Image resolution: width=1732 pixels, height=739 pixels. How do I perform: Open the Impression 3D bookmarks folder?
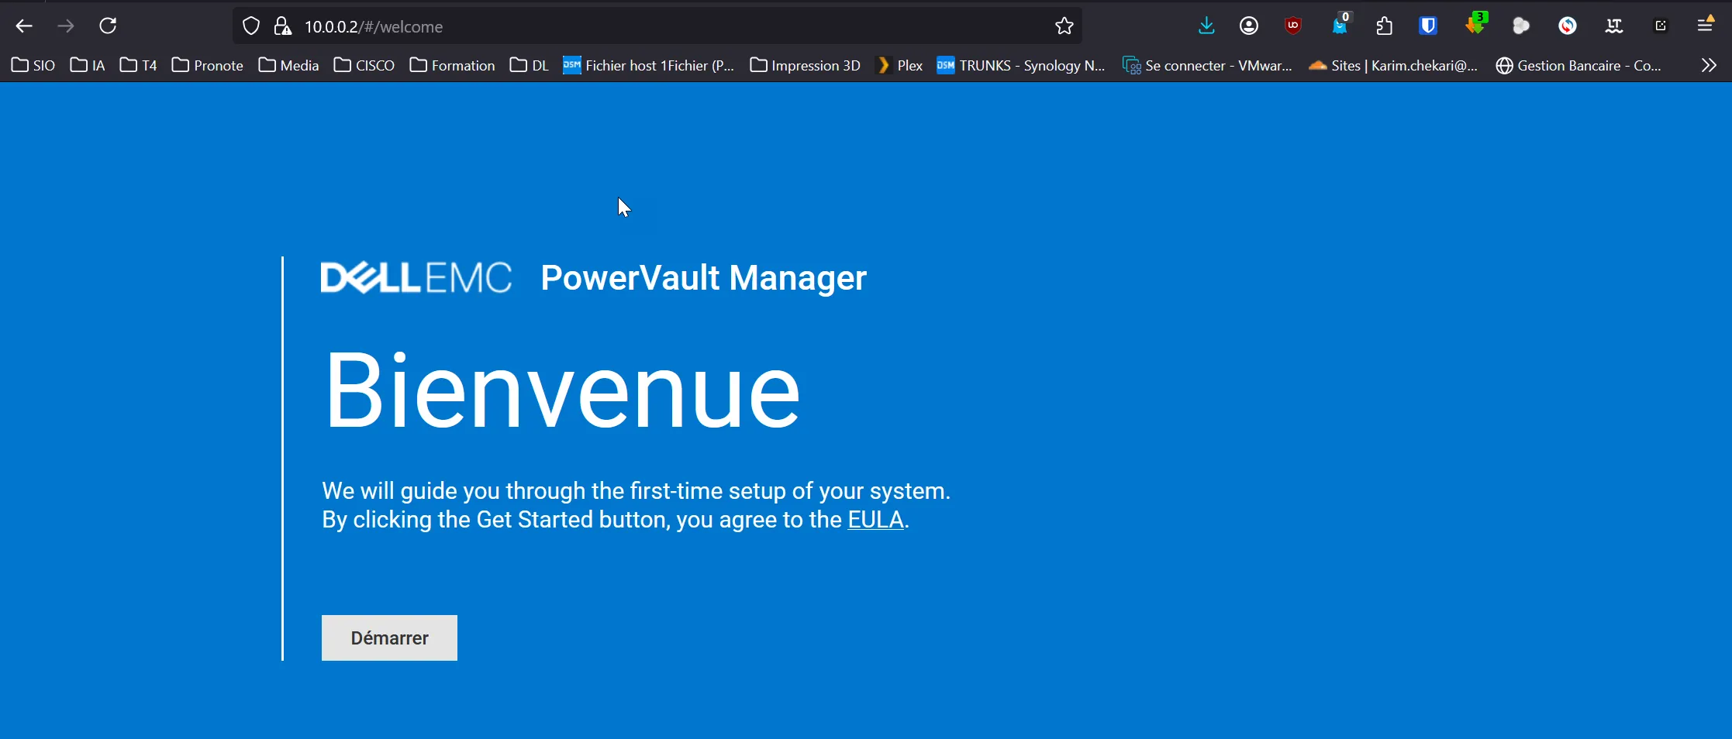click(x=806, y=66)
